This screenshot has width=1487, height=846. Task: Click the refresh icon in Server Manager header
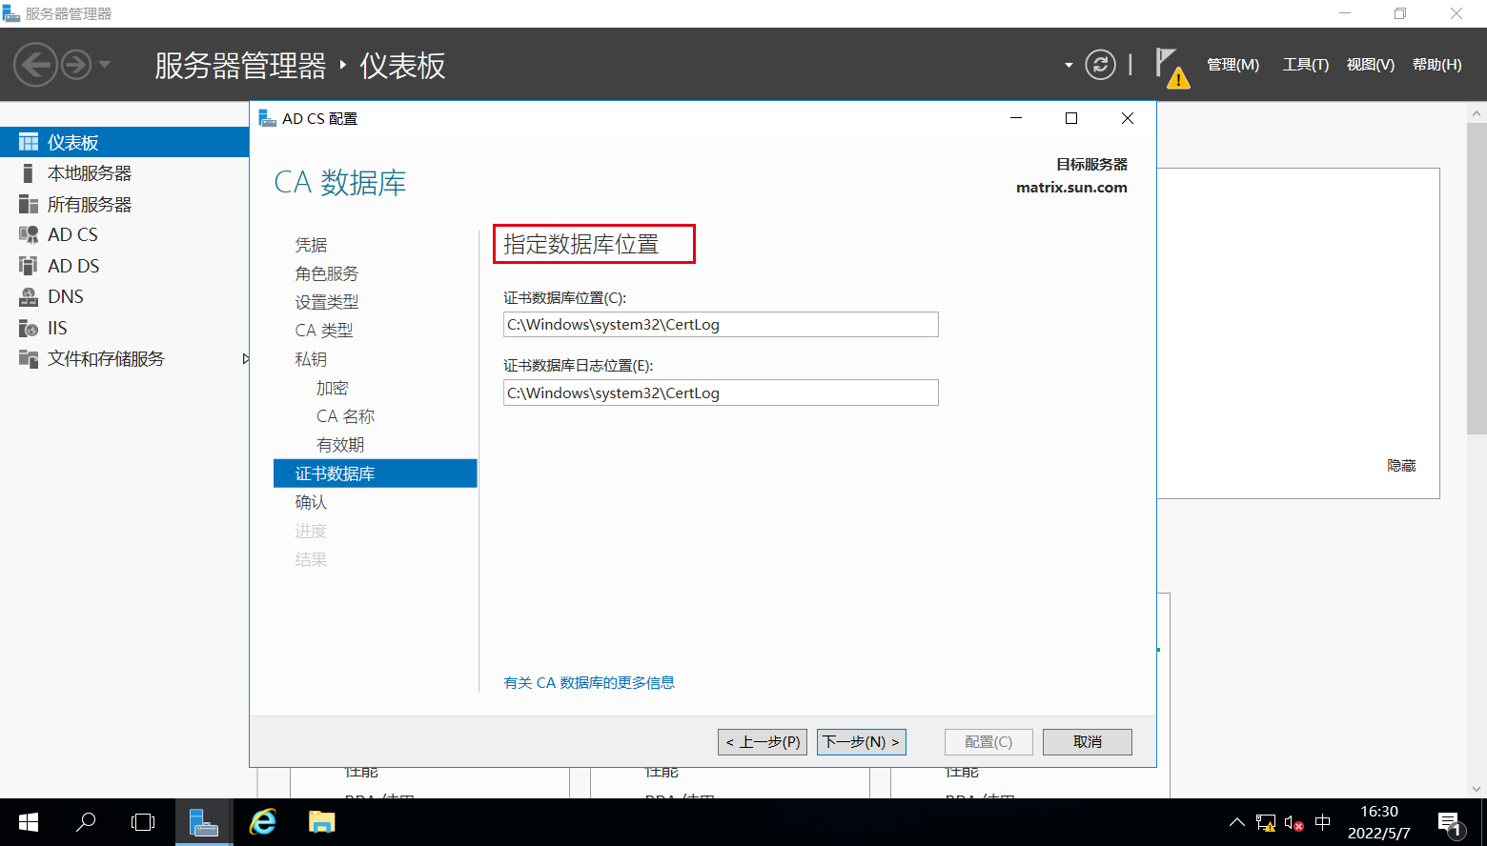coord(1100,65)
